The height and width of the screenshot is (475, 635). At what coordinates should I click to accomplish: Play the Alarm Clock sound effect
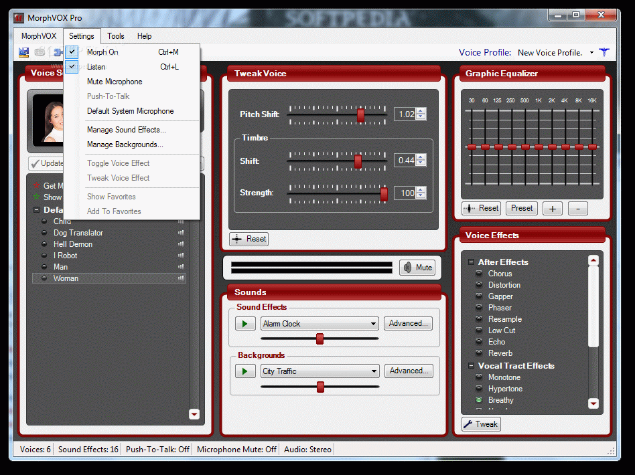pyautogui.click(x=245, y=324)
